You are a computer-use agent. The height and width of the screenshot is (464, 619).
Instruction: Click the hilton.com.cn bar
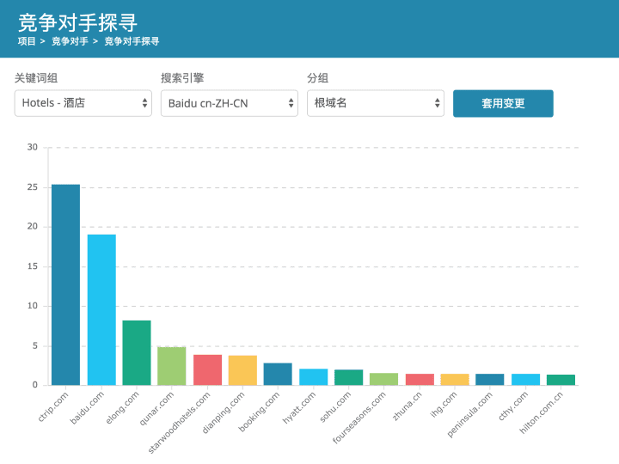[561, 380]
